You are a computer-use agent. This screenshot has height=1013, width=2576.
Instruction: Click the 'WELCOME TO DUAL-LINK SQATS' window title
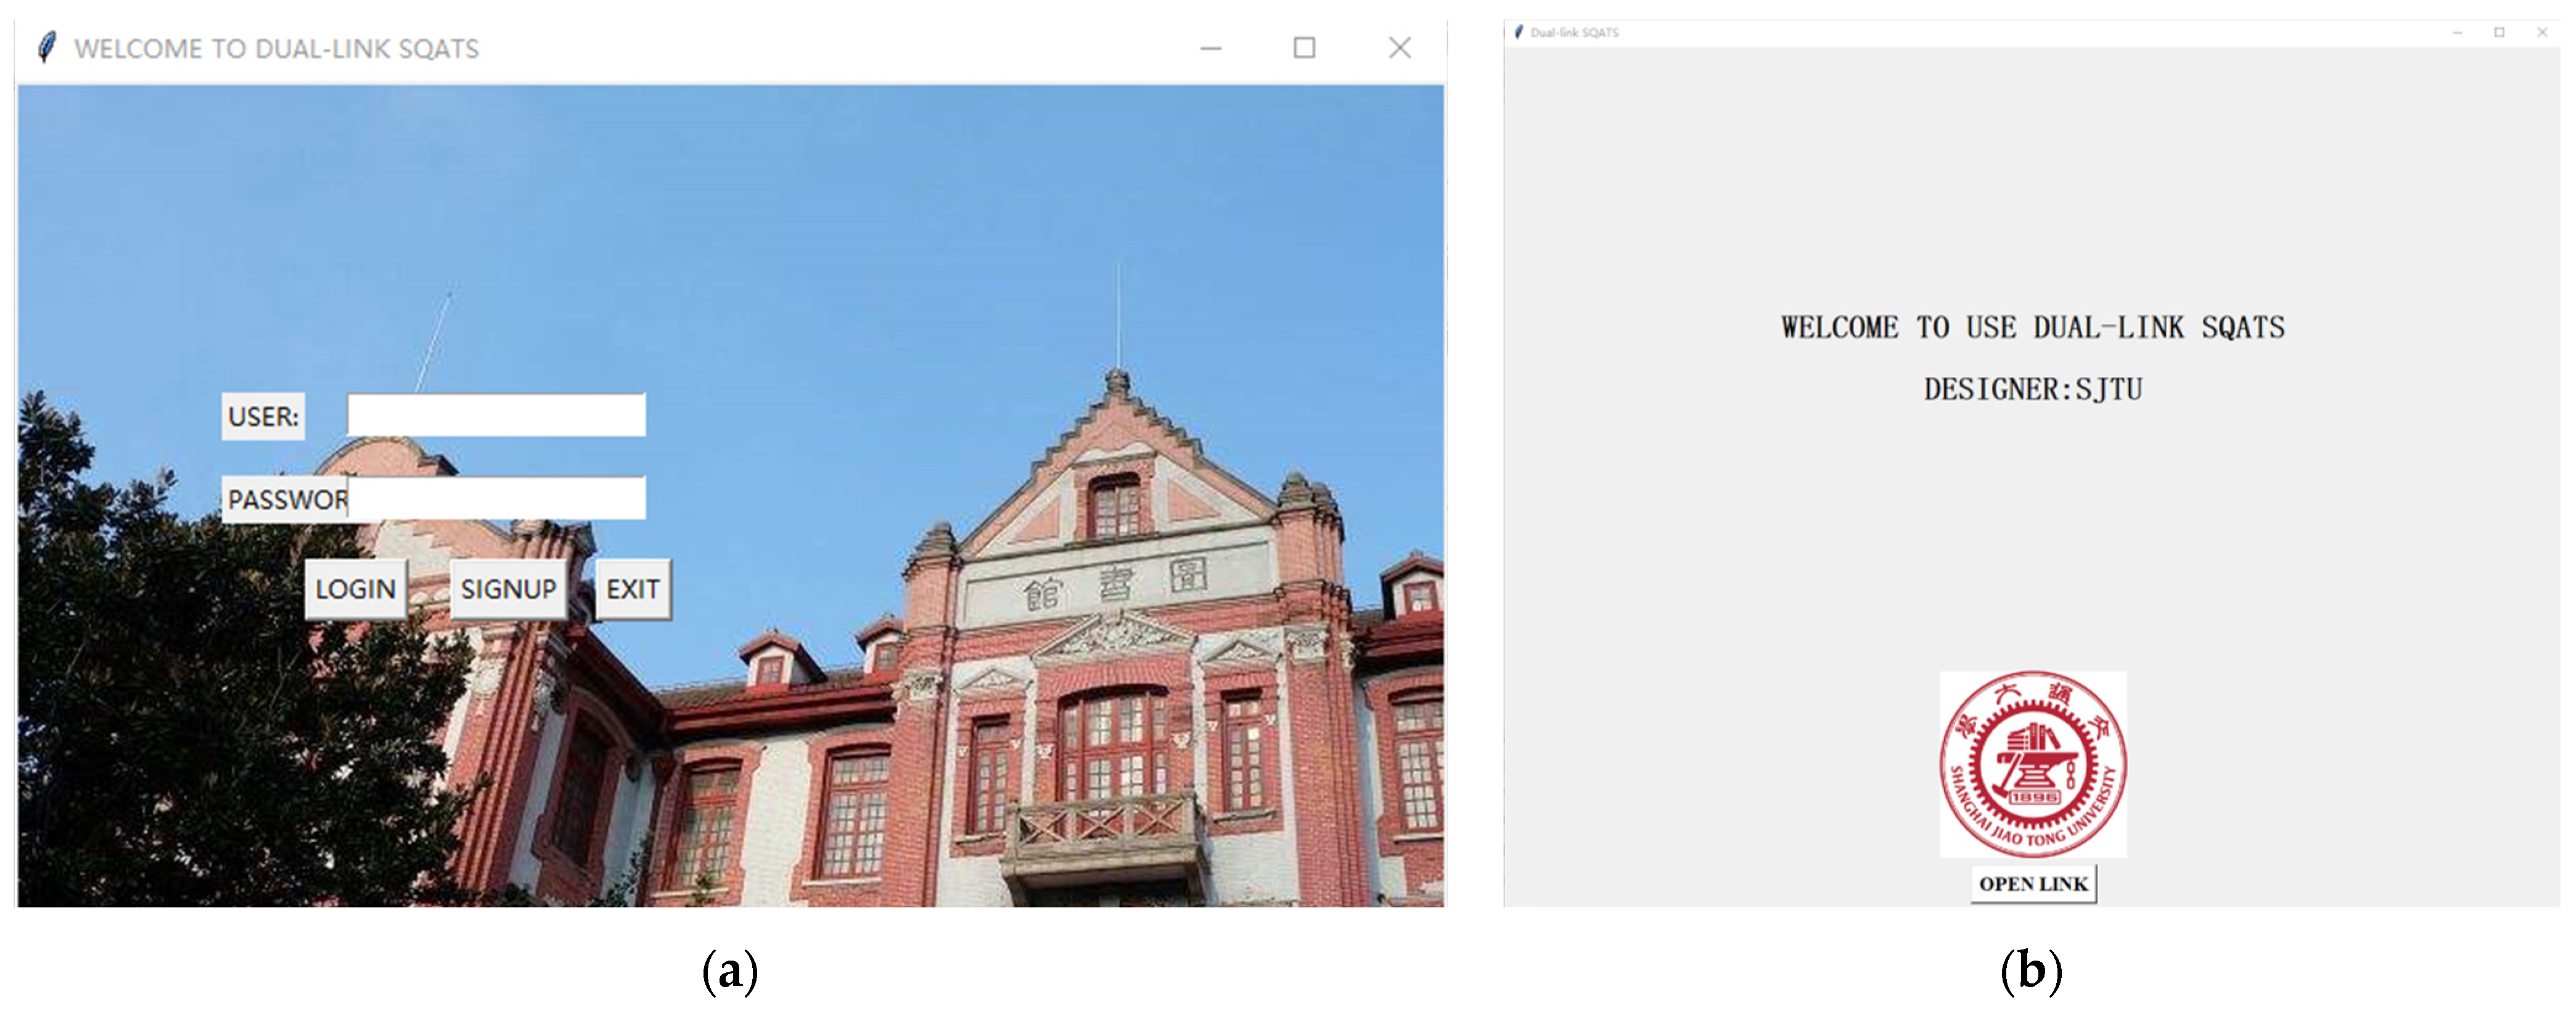coord(277,49)
